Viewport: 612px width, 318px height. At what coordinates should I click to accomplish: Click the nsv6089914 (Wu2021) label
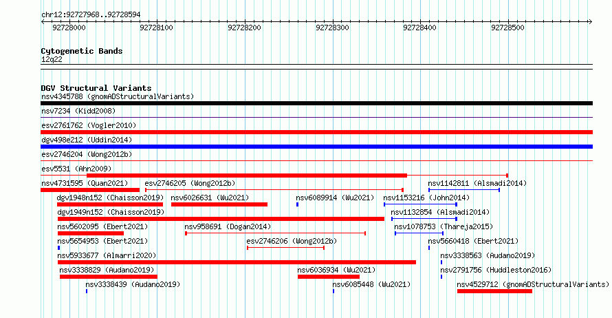point(335,198)
